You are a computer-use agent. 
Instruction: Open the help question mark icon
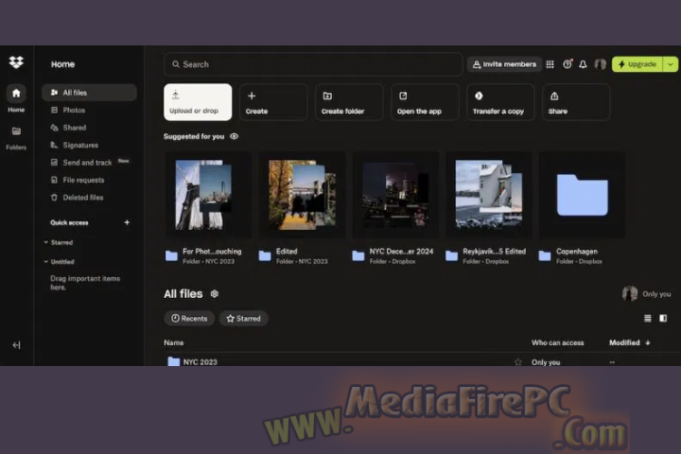(x=567, y=64)
